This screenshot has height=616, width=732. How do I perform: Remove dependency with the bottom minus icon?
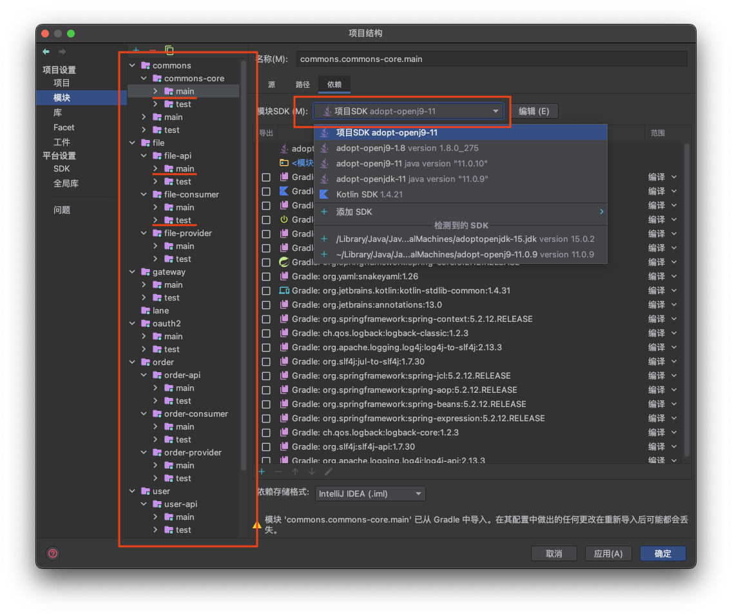(278, 472)
